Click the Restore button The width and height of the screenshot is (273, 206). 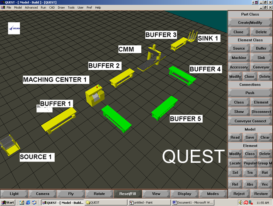coord(261,194)
